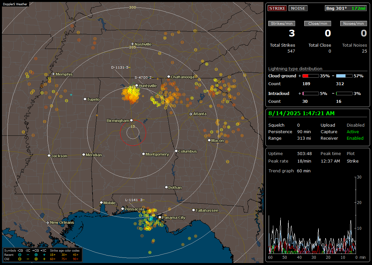Click the Persistence value 90 min
Image resolution: width=372 pixels, height=265 pixels.
304,132
